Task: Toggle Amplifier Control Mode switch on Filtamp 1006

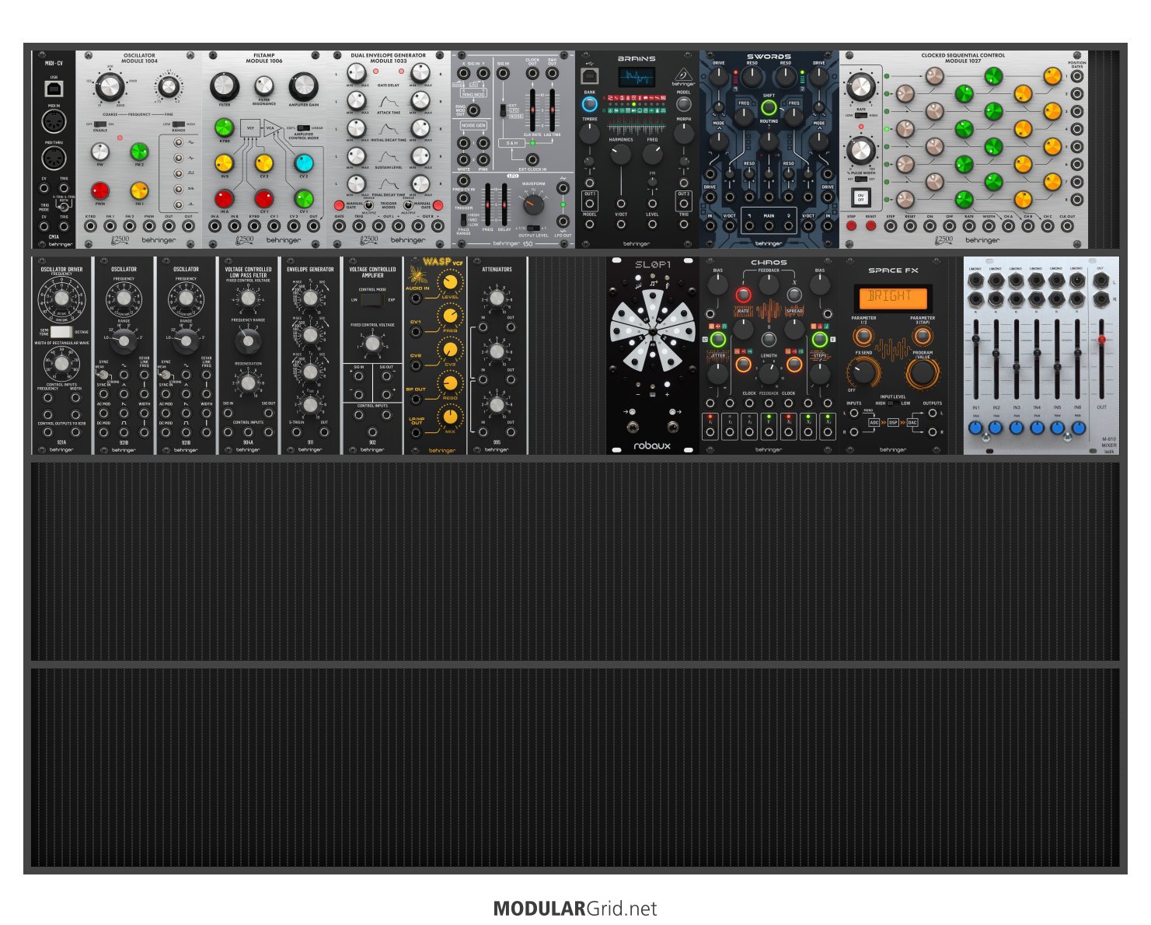Action: 303,127
